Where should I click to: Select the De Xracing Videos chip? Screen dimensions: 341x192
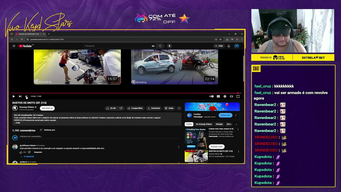click(x=204, y=124)
